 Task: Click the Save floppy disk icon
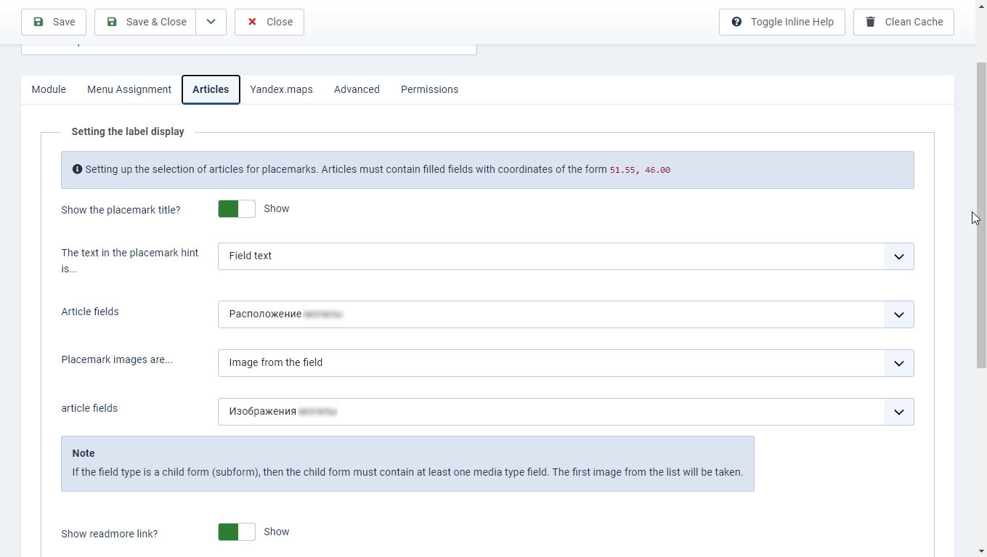(x=38, y=22)
